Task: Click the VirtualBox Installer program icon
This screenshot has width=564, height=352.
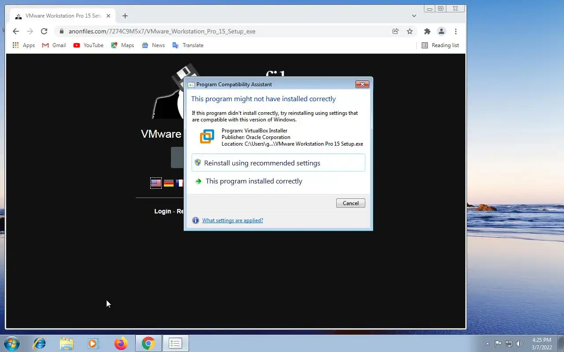Action: point(207,136)
